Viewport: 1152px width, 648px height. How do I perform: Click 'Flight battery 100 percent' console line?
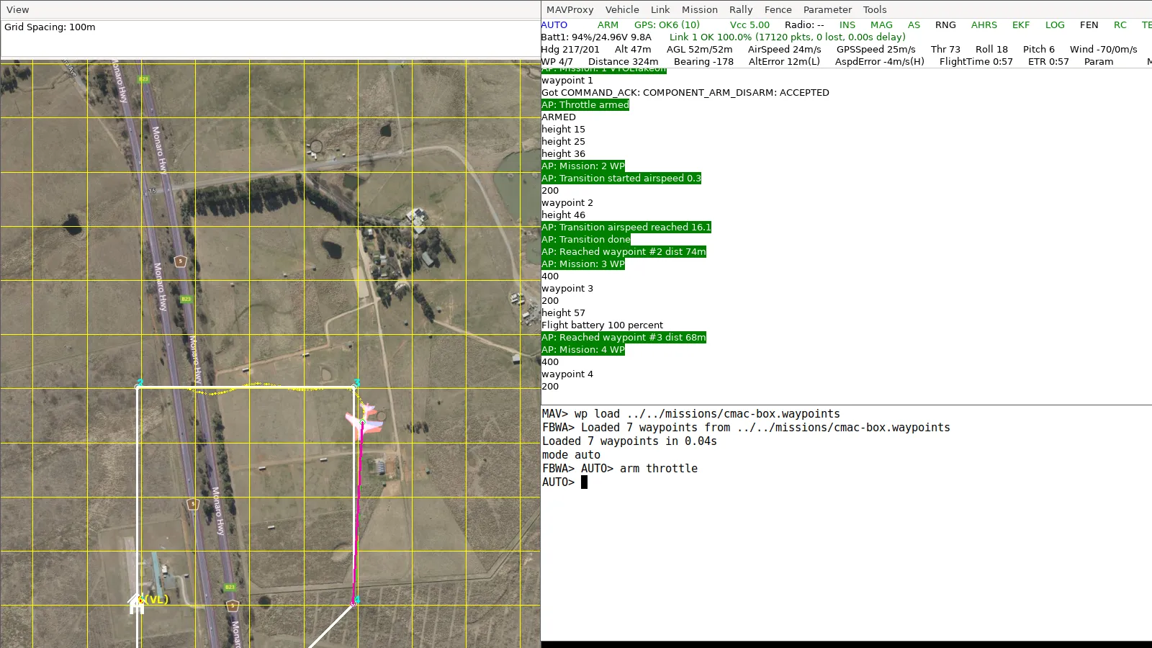(x=602, y=325)
